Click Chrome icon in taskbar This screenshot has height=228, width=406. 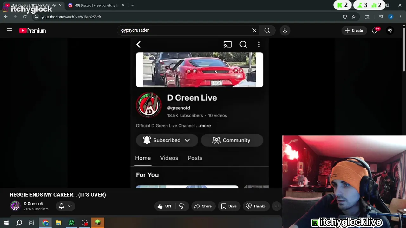click(45, 223)
